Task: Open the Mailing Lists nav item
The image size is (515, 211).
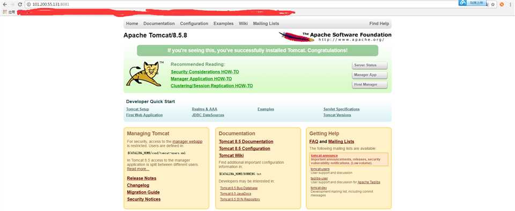Action: click(266, 24)
